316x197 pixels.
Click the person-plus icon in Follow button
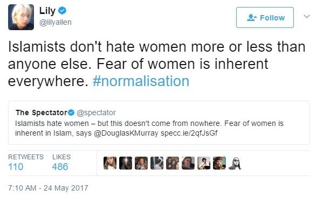point(252,18)
